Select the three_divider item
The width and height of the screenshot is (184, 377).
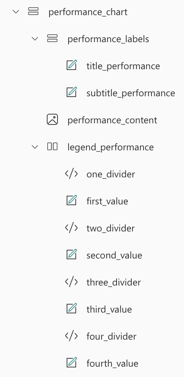(113, 282)
